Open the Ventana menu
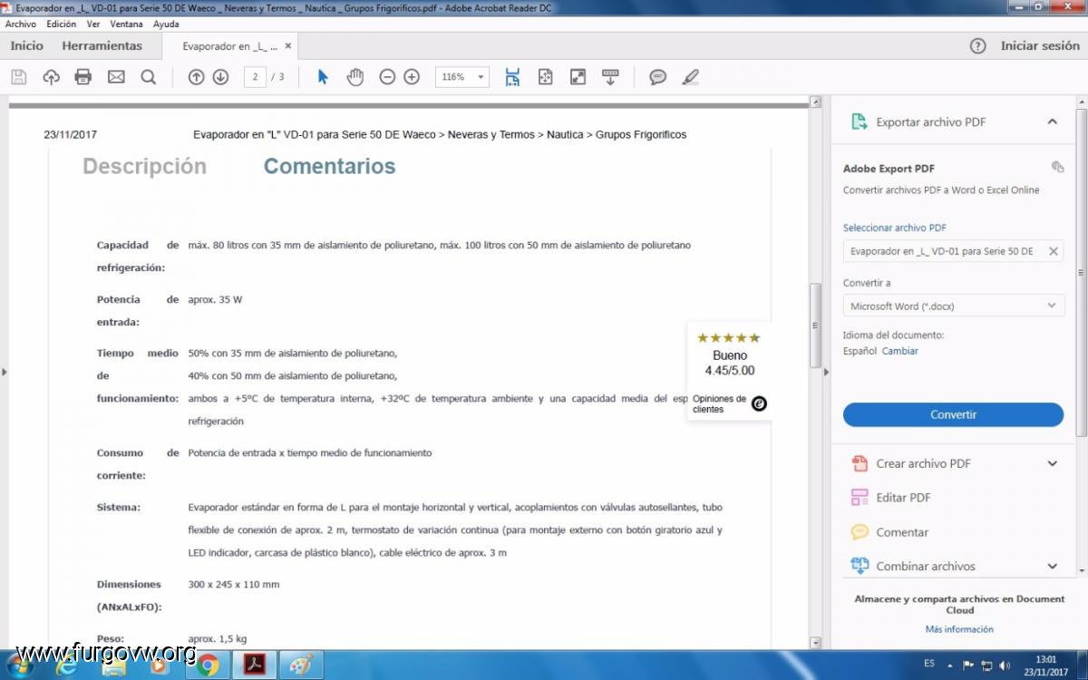1088x680 pixels. click(x=127, y=24)
